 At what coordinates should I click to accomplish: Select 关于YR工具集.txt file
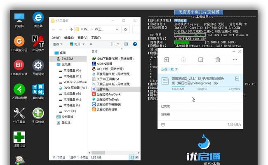pos(106,79)
